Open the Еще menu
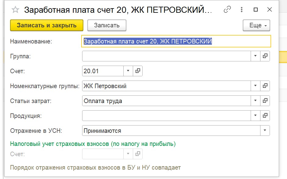287x179 pixels. (256, 25)
